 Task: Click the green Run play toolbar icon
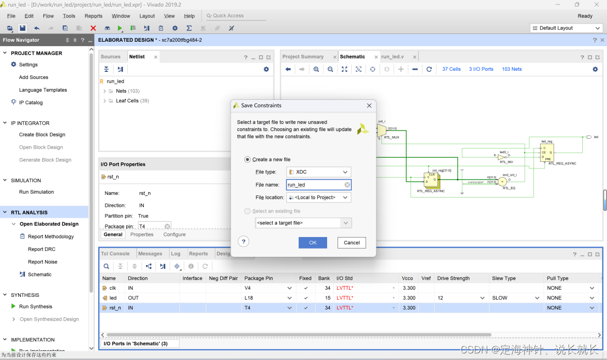(x=120, y=28)
